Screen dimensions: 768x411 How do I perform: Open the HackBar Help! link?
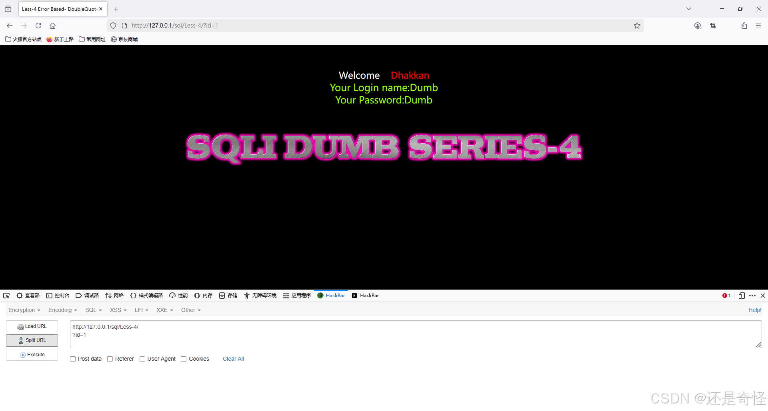click(755, 310)
